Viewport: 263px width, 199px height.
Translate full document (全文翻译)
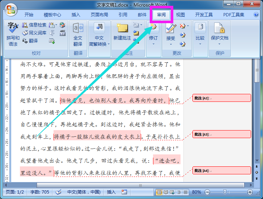click(78, 34)
